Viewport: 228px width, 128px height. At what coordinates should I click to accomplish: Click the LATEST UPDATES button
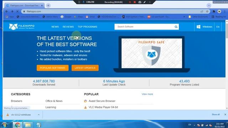click(x=85, y=68)
